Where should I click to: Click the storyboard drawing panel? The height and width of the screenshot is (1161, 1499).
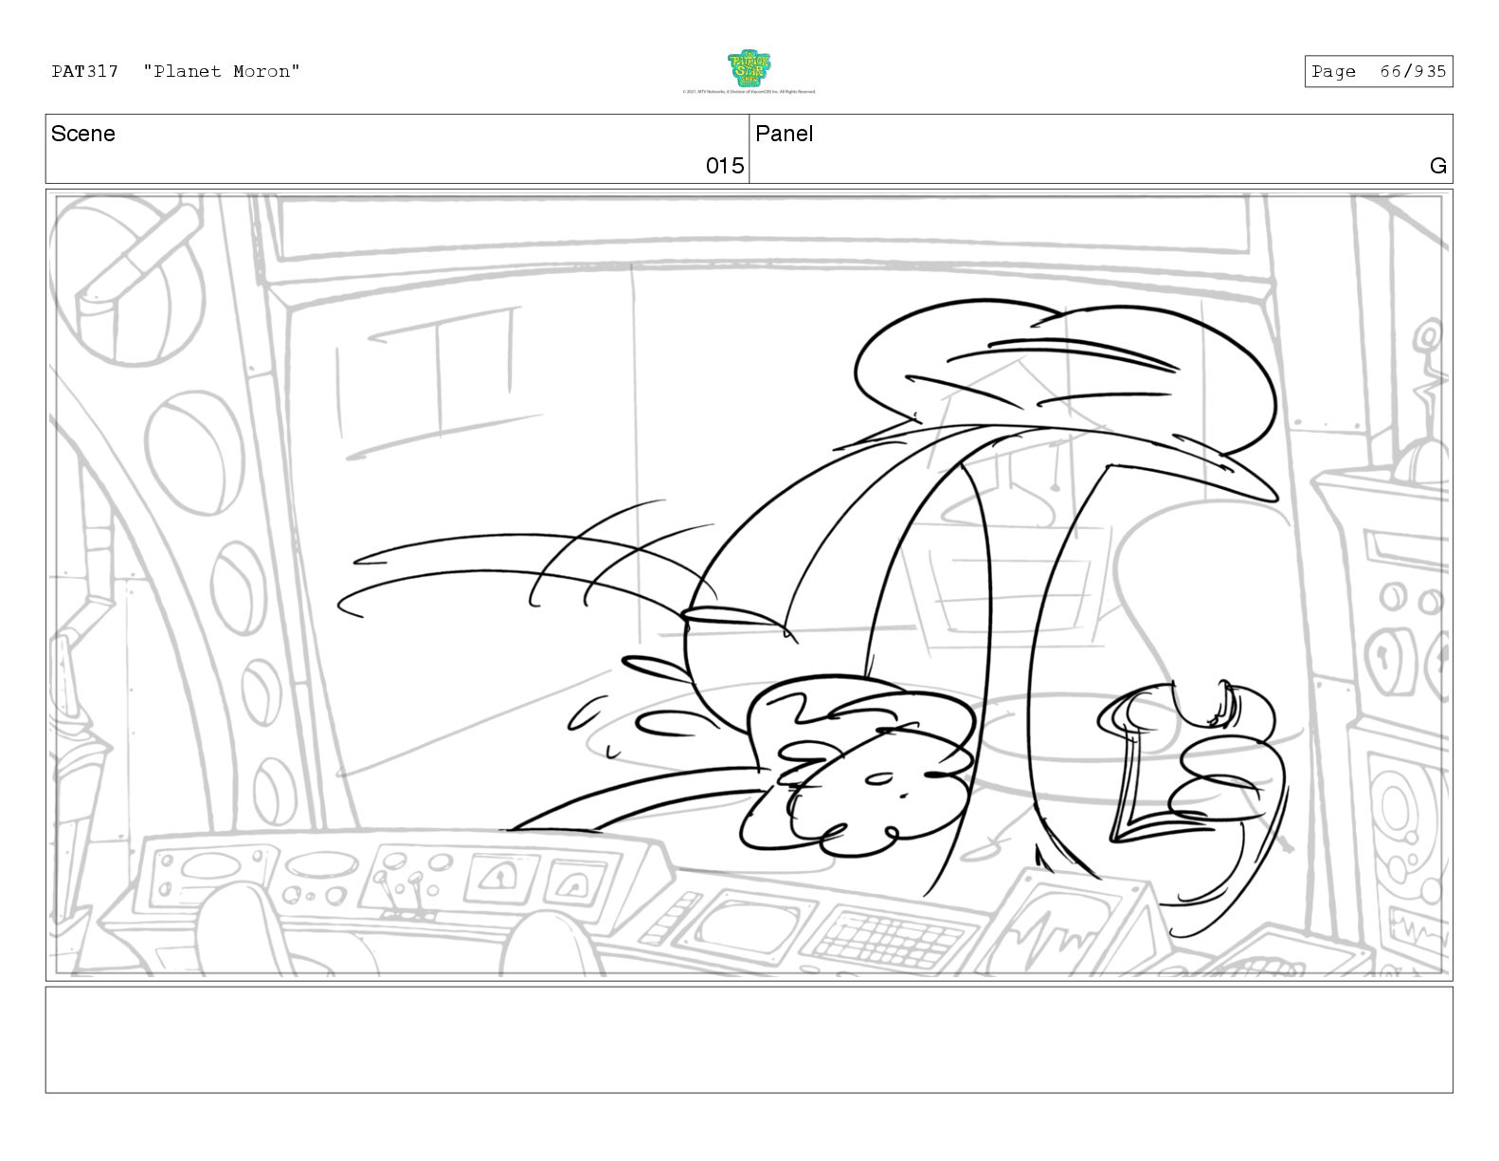[x=749, y=585]
